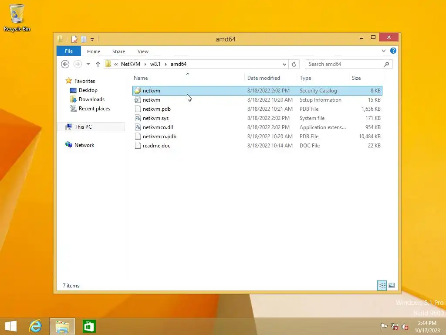Image resolution: width=446 pixels, height=335 pixels.
Task: Click the 1,636 KB size cell
Action: click(371, 109)
